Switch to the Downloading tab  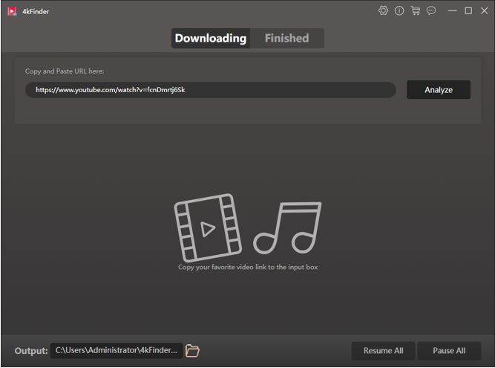tap(211, 38)
